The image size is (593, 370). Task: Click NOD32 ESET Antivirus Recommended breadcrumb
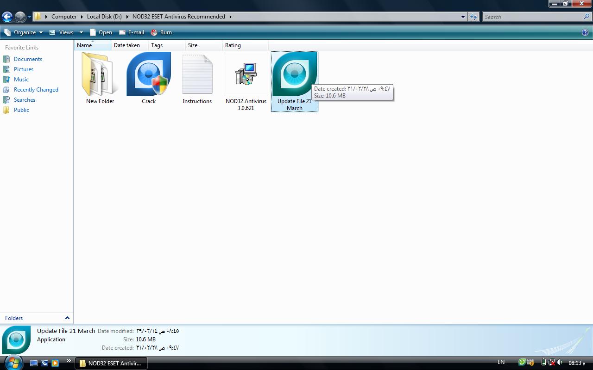pos(179,17)
